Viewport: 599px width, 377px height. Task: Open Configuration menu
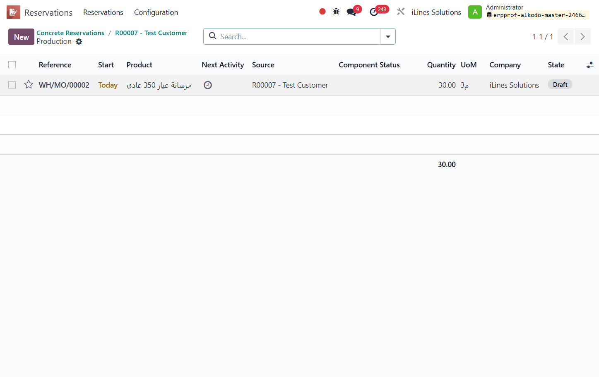click(x=156, y=12)
